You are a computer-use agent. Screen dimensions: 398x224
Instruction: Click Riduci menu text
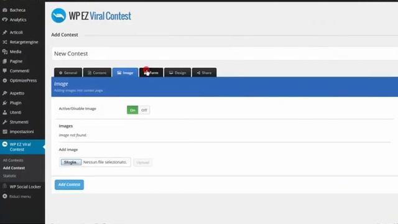click(x=20, y=197)
